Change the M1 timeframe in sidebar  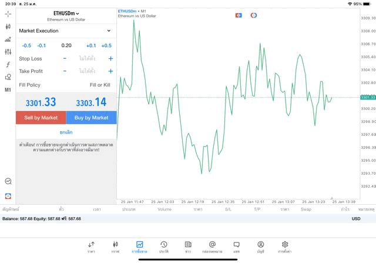point(8,90)
